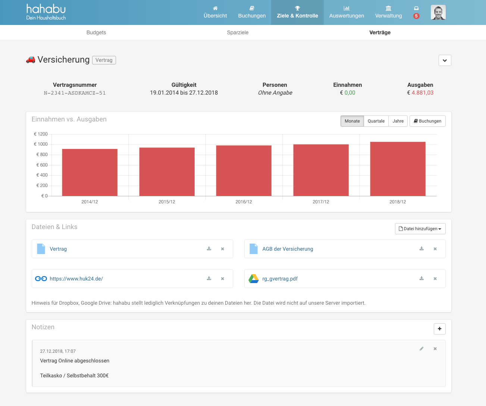This screenshot has width=486, height=406.
Task: Show Buchungen for the chart
Action: pos(427,121)
